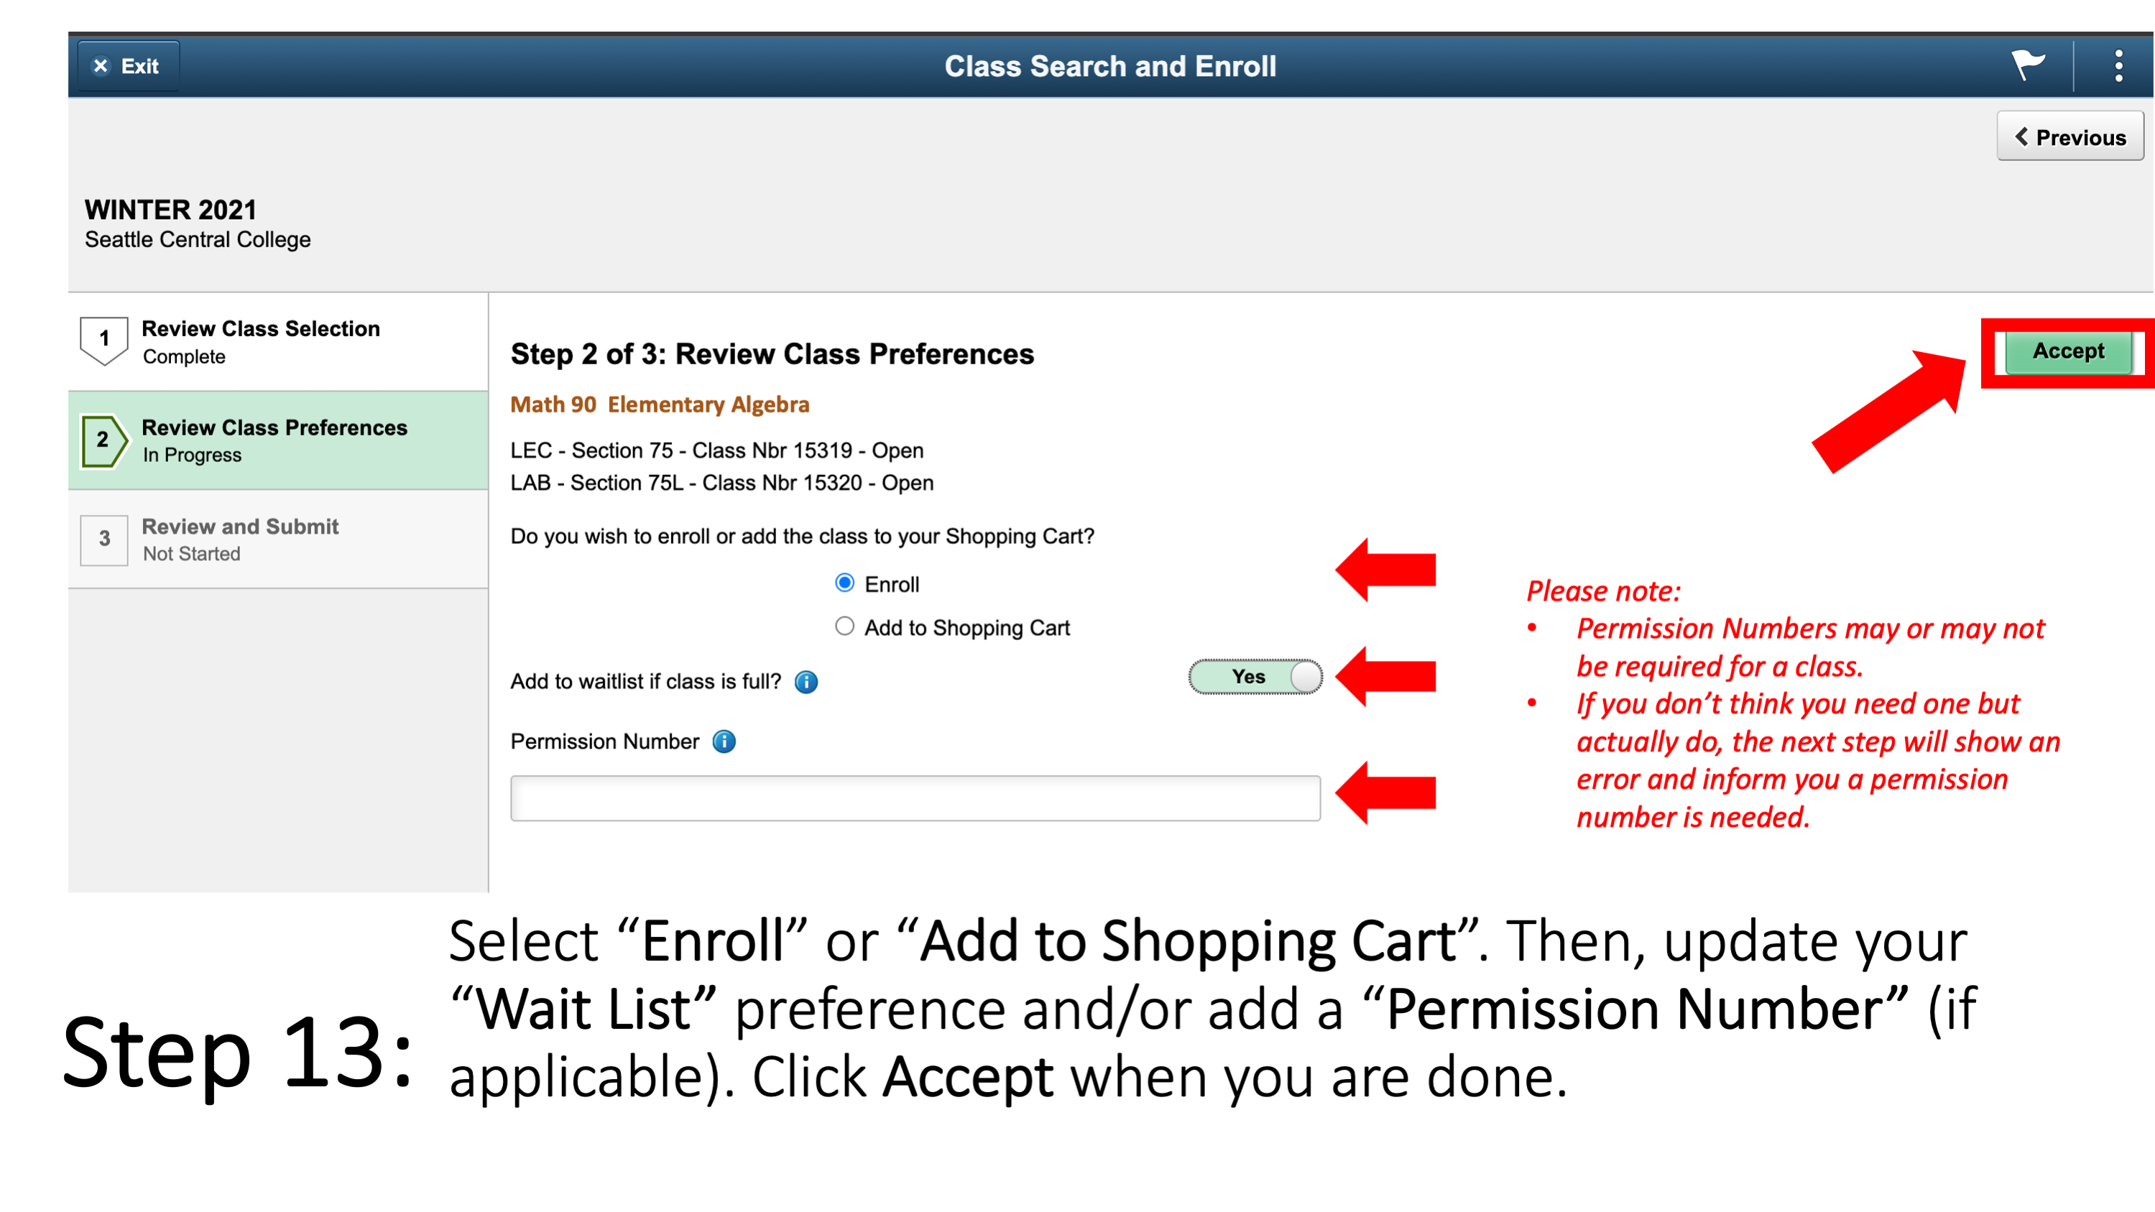Viewport: 2155px width, 1212px height.
Task: Click the Math 90 Elementary Algebra link
Action: click(x=662, y=402)
